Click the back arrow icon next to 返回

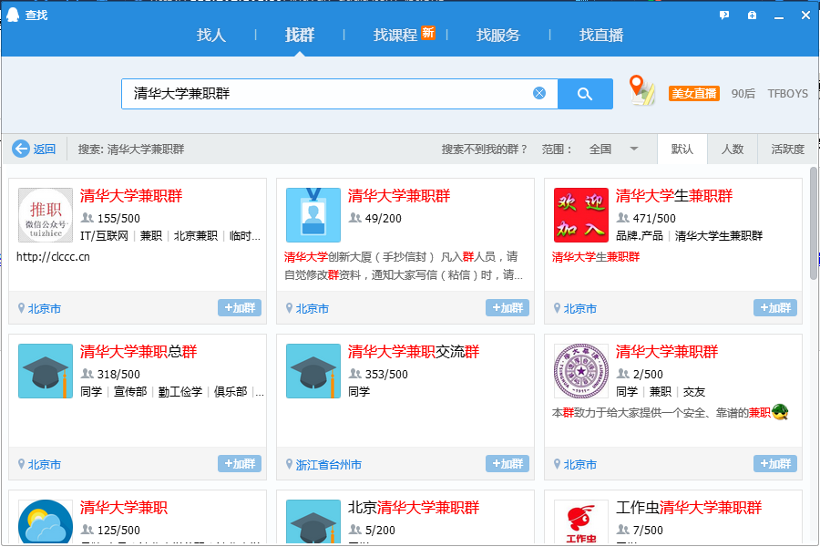[x=20, y=150]
